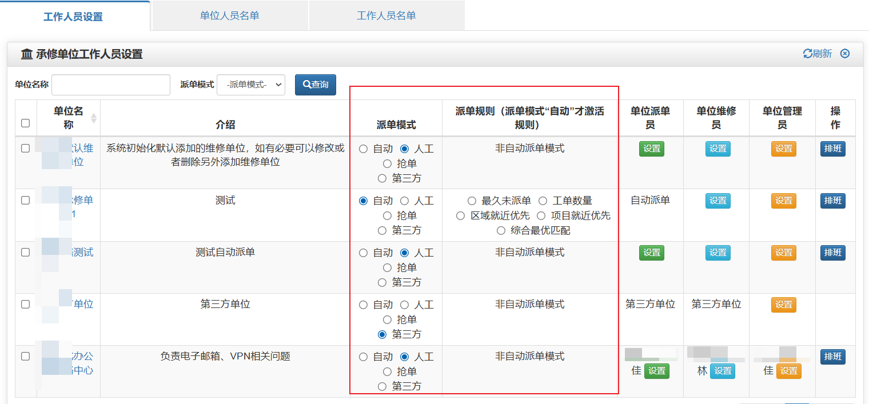This screenshot has height=404, width=869.
Task: Click blue 设置 in VPN相关问题 row
Action: tap(723, 371)
